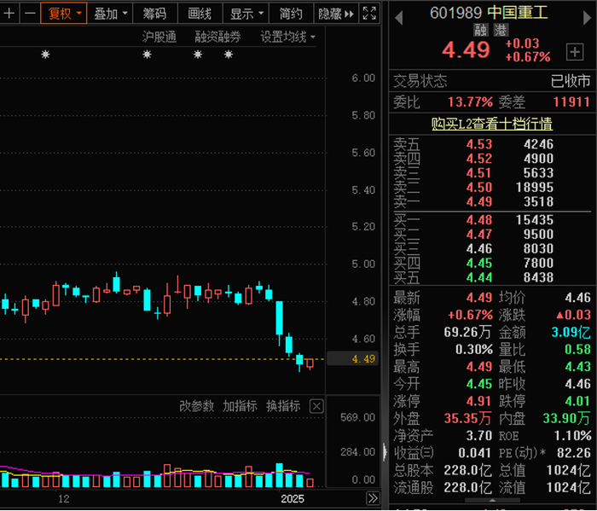Viewport: 597px width, 511px height.
Task: Open fullscreen chart view icon
Action: tap(369, 14)
